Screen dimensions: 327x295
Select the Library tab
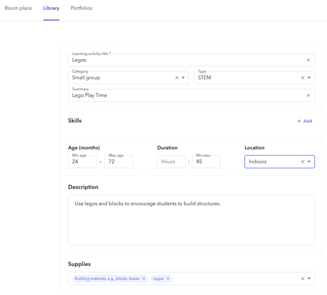[51, 8]
